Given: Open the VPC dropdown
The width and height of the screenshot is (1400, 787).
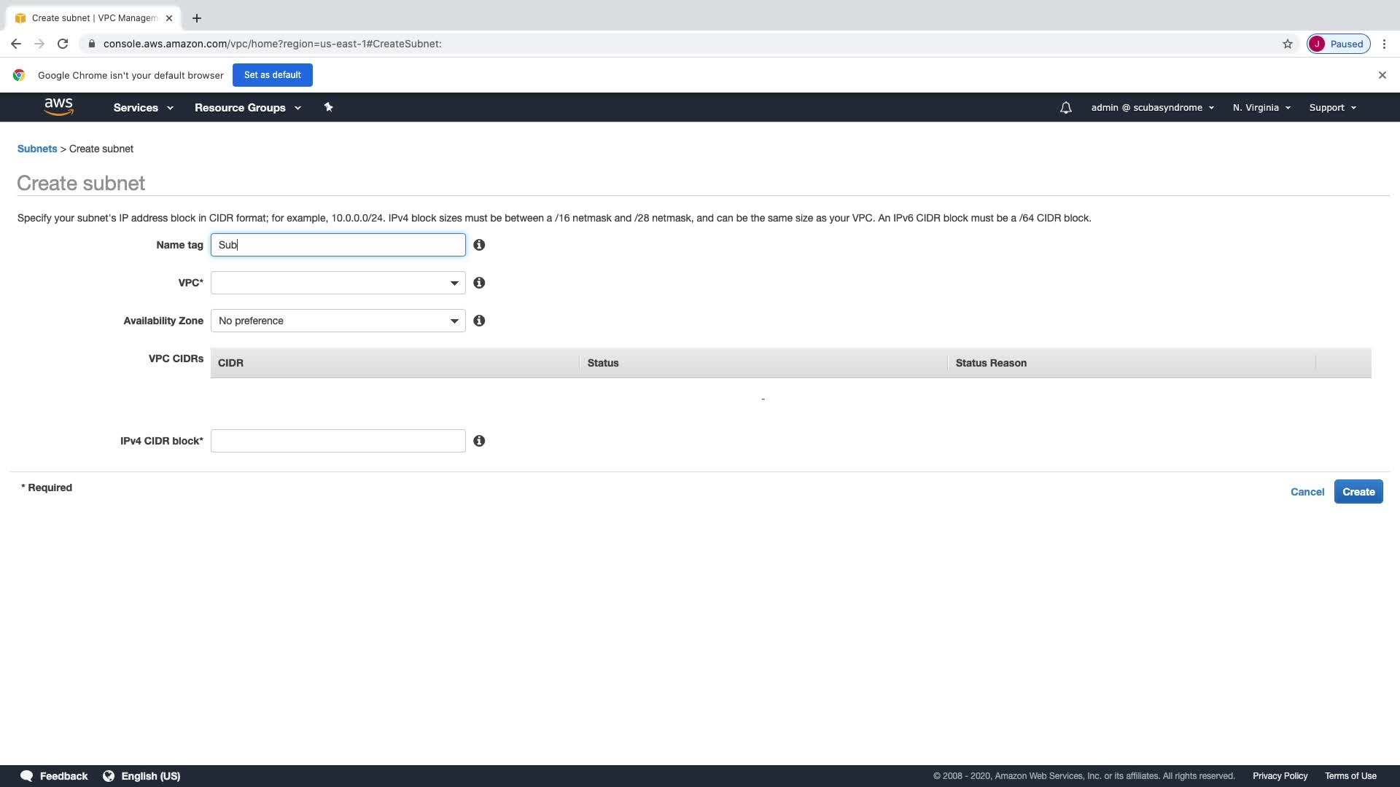Looking at the screenshot, I should [338, 283].
